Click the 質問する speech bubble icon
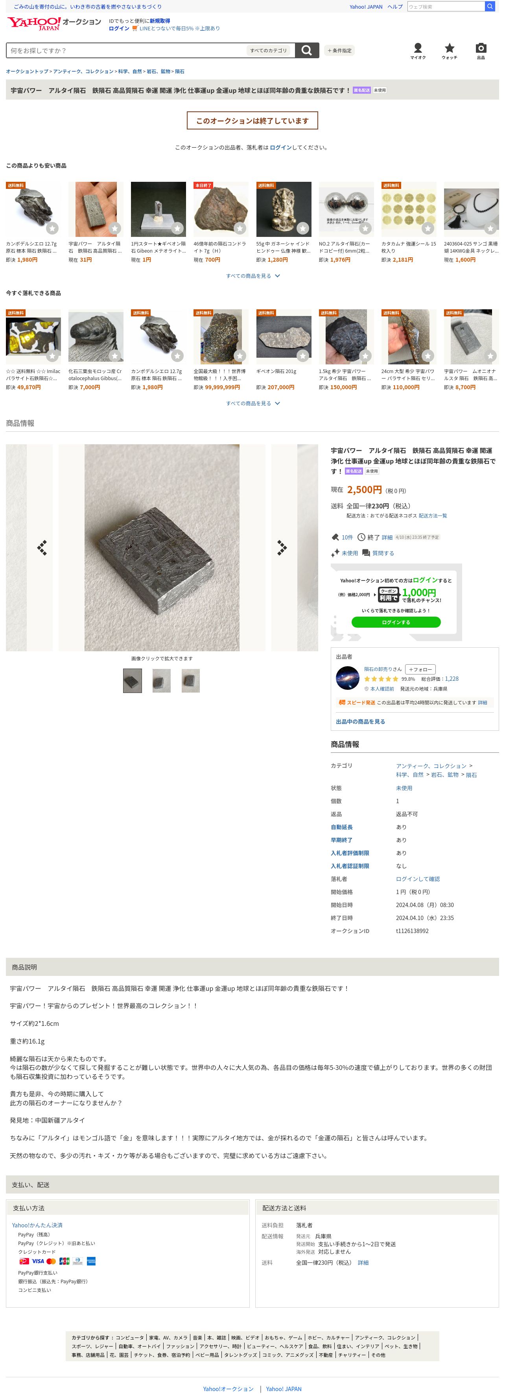Viewport: 505px width, 1395px height. [366, 553]
